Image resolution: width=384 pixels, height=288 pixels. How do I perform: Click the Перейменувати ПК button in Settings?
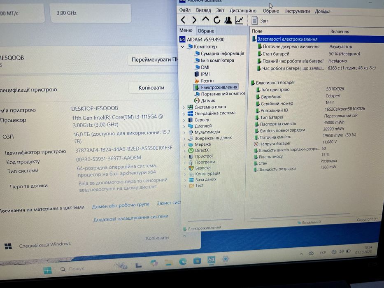point(154,60)
